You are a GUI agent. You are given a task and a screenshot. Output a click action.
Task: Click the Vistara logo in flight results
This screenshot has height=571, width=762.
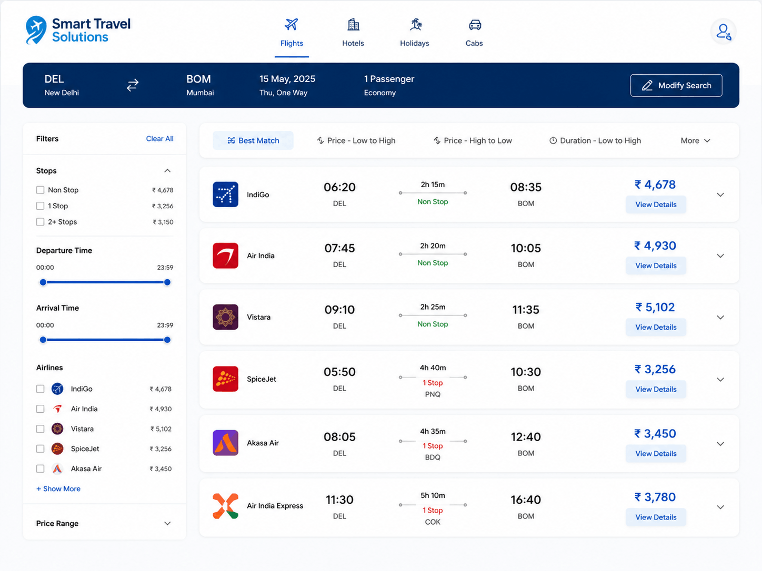225,317
